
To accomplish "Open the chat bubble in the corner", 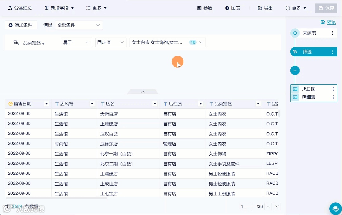I will click(x=335, y=209).
